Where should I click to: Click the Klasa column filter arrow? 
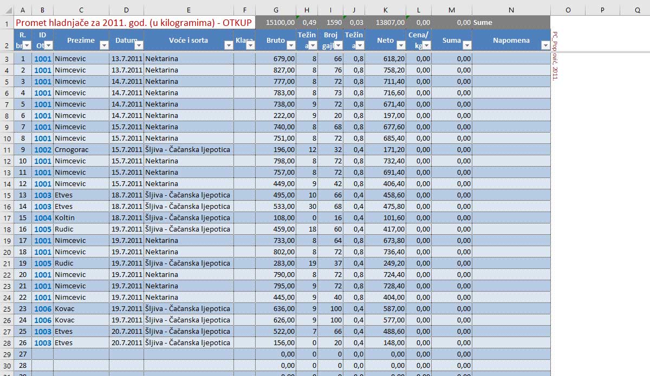(250, 45)
